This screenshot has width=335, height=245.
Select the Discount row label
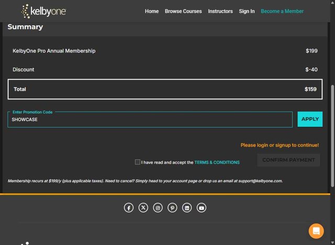[x=23, y=69]
